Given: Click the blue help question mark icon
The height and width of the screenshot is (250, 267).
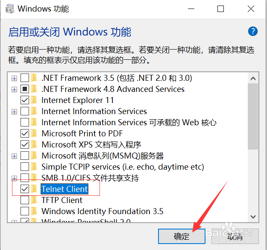Looking at the screenshot, I should pos(253,31).
